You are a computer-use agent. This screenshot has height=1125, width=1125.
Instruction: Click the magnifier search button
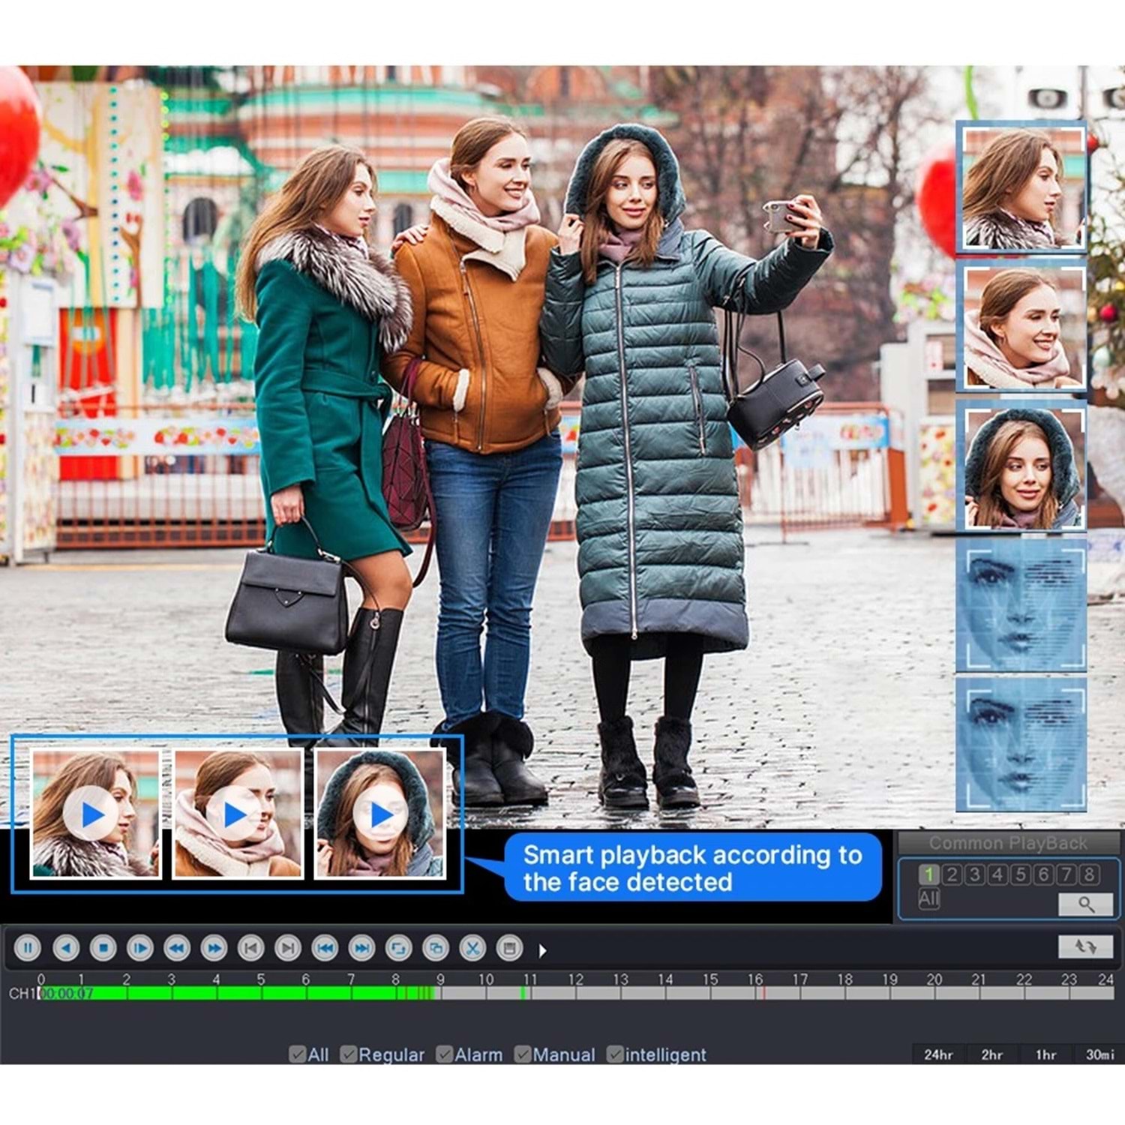(x=1085, y=904)
